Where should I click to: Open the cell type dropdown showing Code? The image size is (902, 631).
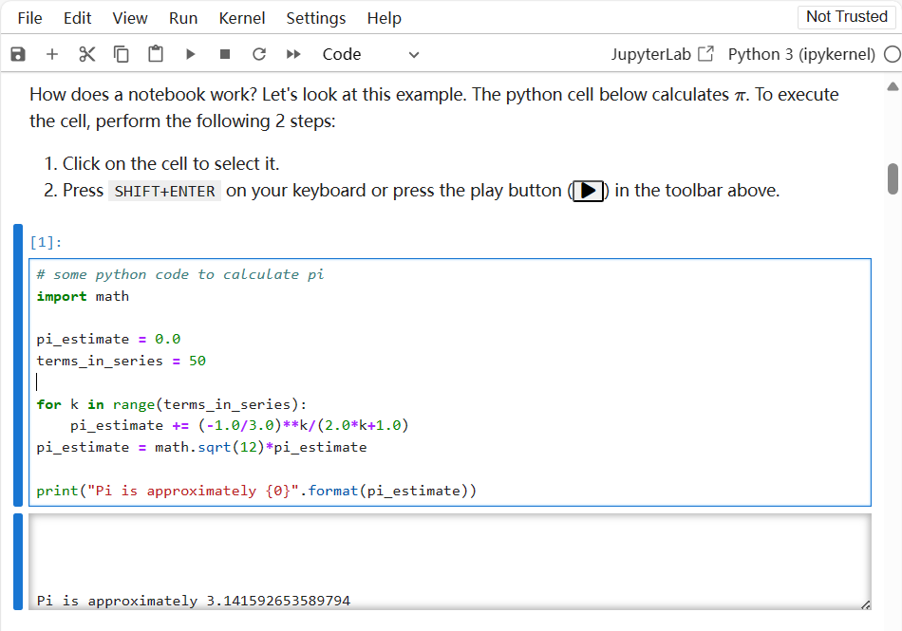[370, 54]
